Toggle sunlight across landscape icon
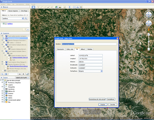The width and height of the screenshot is (154, 120). click(x=60, y=7)
